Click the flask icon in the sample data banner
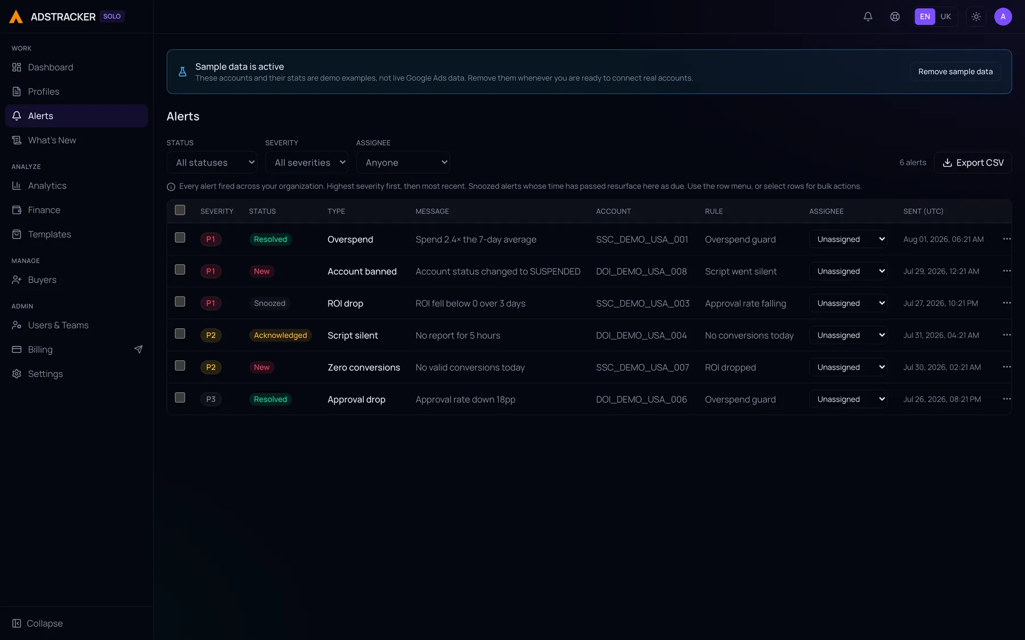The image size is (1025, 640). [x=182, y=72]
